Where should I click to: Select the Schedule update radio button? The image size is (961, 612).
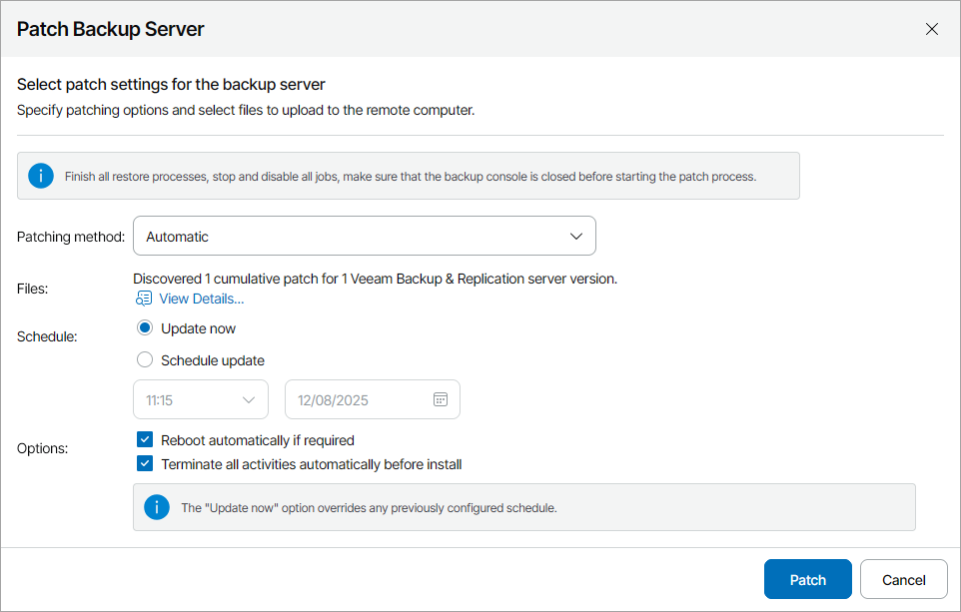click(x=145, y=359)
